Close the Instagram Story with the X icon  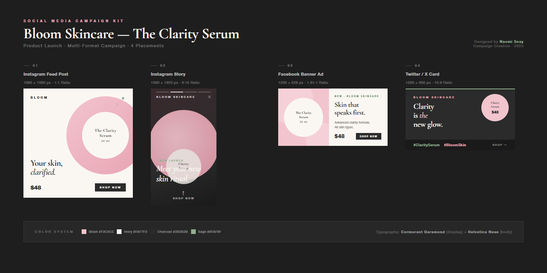(x=209, y=97)
